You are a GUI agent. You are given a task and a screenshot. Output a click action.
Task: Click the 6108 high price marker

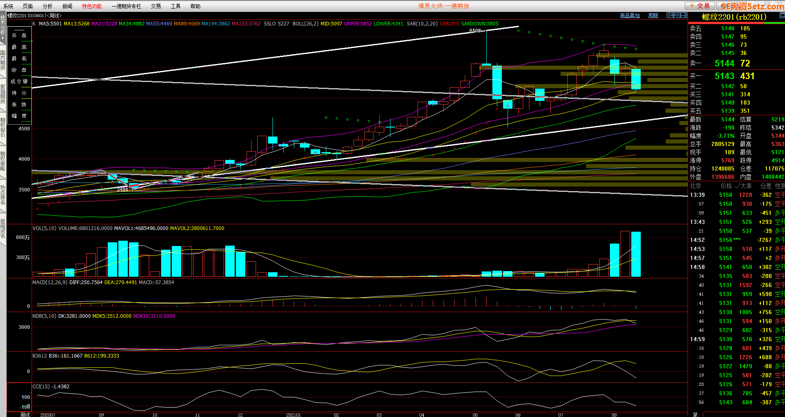[x=475, y=31]
